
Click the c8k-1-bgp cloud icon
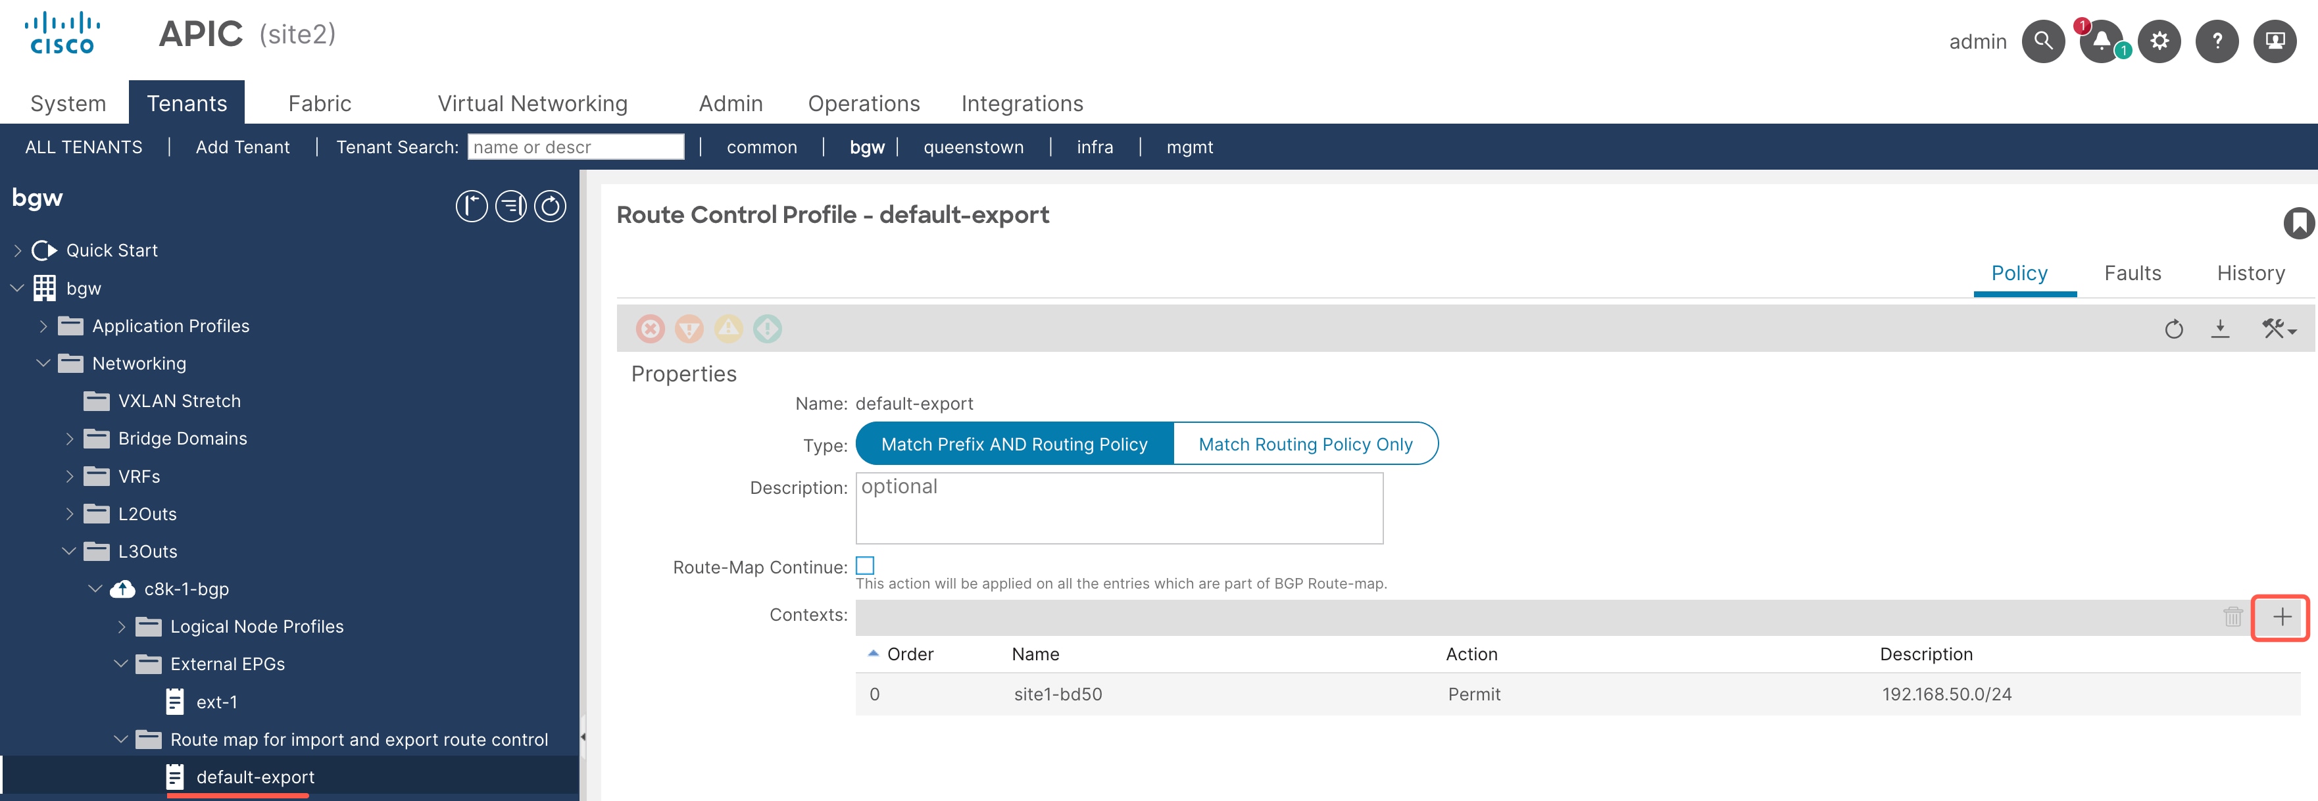click(x=122, y=589)
